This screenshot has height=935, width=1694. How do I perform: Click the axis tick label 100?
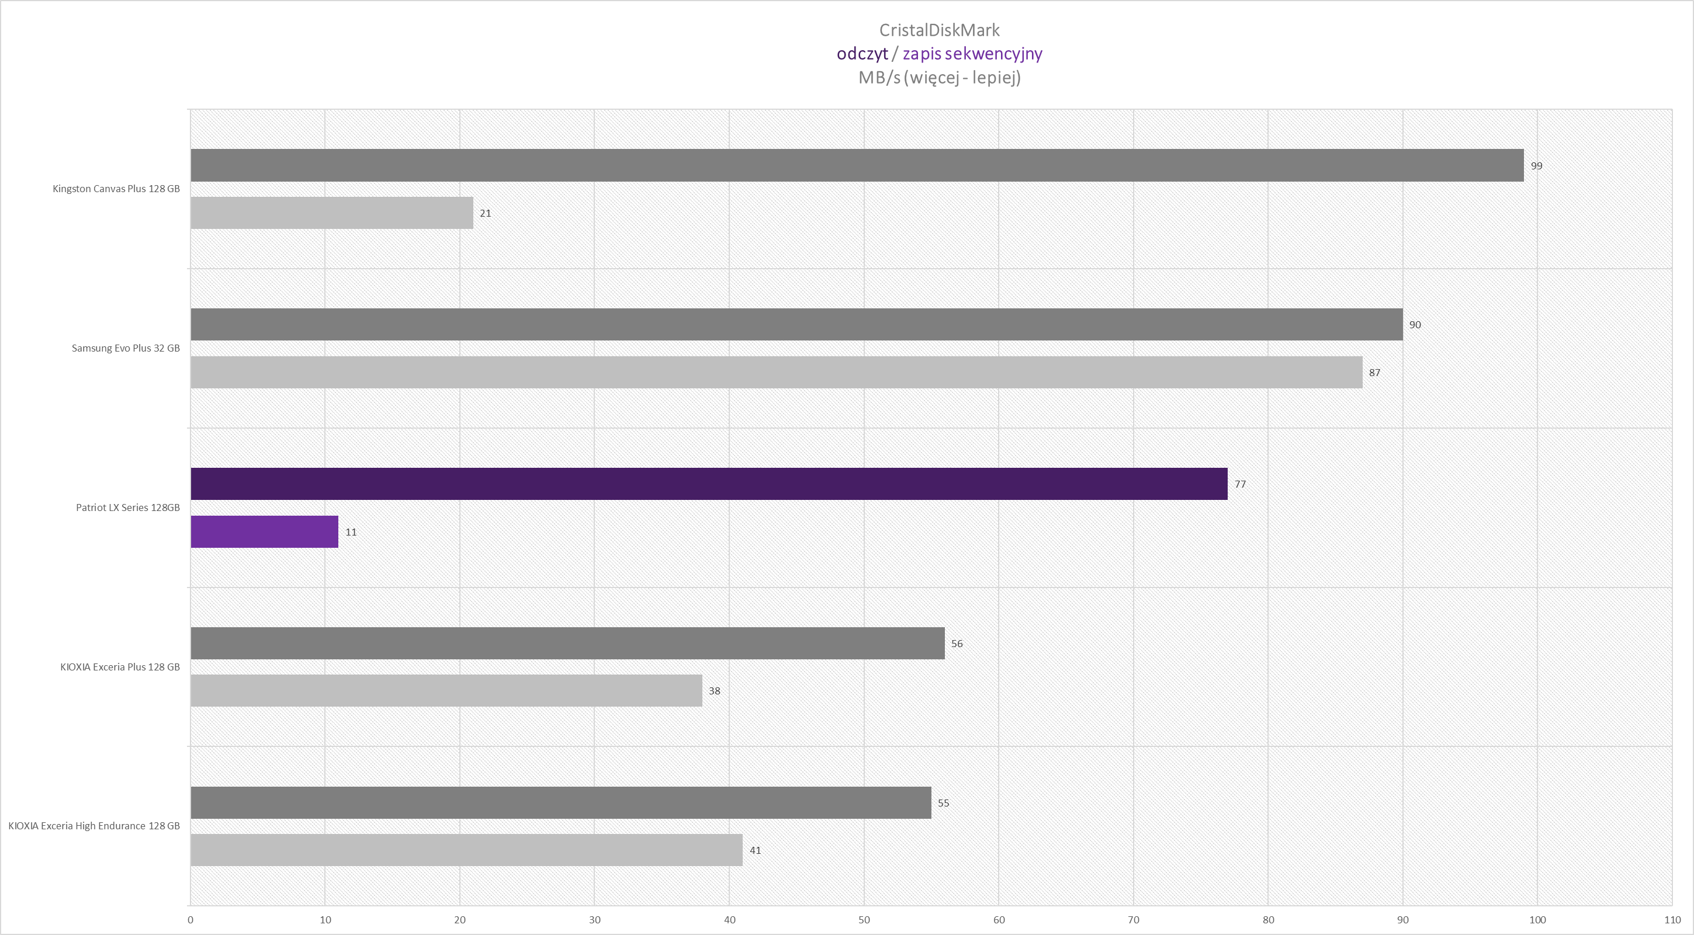pos(1537,920)
